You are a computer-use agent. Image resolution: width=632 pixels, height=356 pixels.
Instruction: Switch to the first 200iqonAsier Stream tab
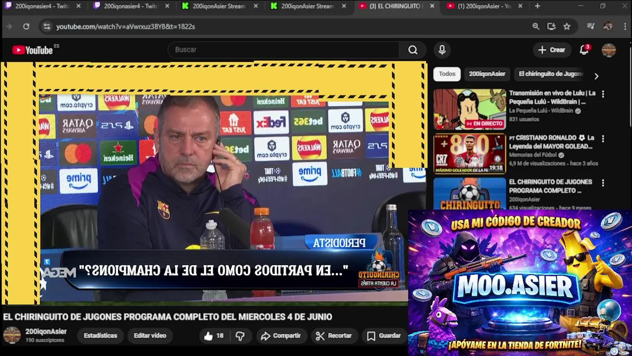coord(220,6)
